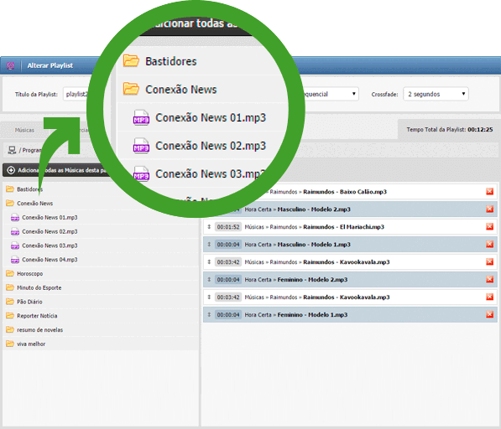Click the computer icon in the path bar
This screenshot has width=501, height=429.
12,150
